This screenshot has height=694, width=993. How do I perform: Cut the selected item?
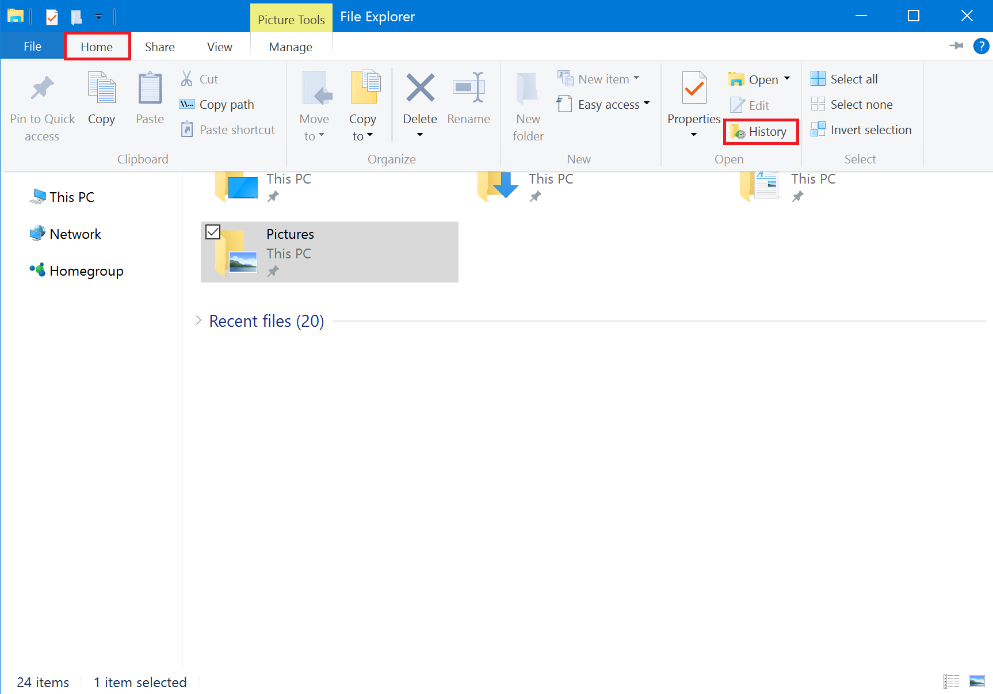coord(198,79)
